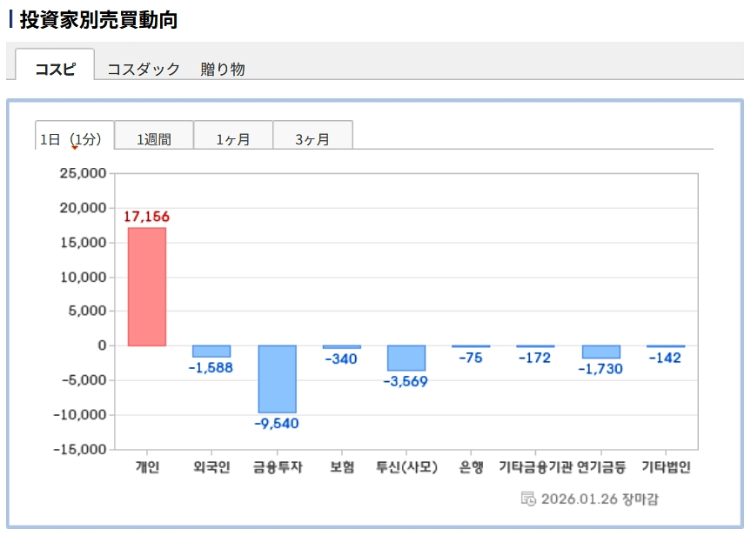Click the 보험 axis label
751x536 pixels.
342,467
